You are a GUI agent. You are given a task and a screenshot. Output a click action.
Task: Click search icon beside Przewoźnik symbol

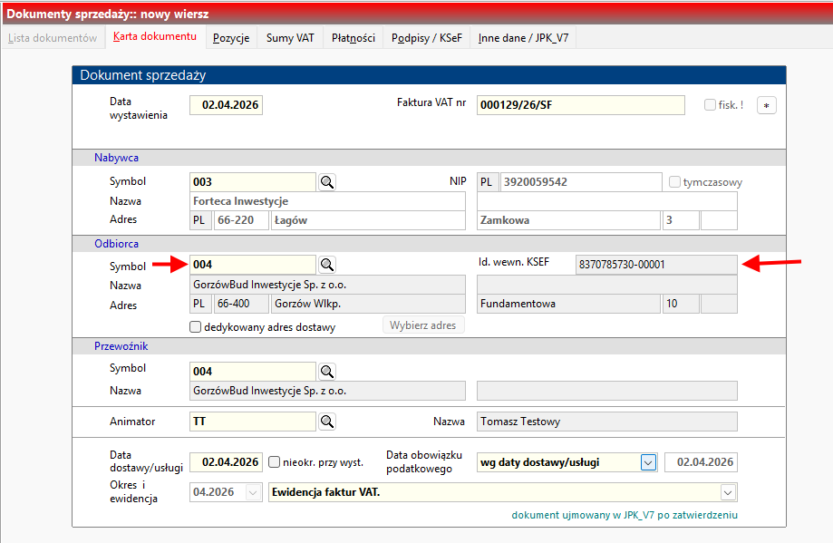pos(327,372)
